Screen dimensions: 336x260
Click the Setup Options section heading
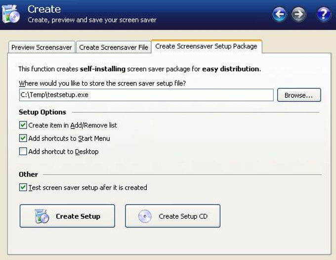pos(42,112)
